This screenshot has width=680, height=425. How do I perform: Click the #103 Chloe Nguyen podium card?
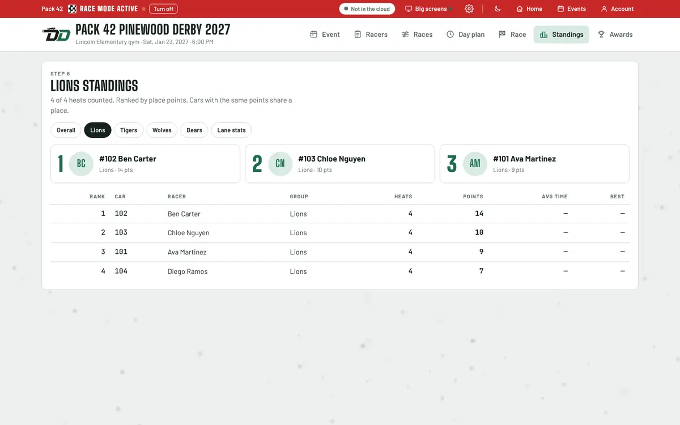click(340, 164)
